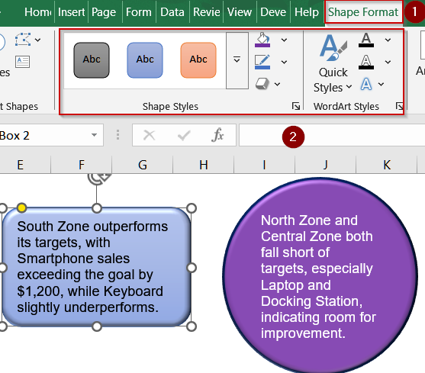Apply the orange Abc shape style
This screenshot has width=425, height=373.
point(198,60)
